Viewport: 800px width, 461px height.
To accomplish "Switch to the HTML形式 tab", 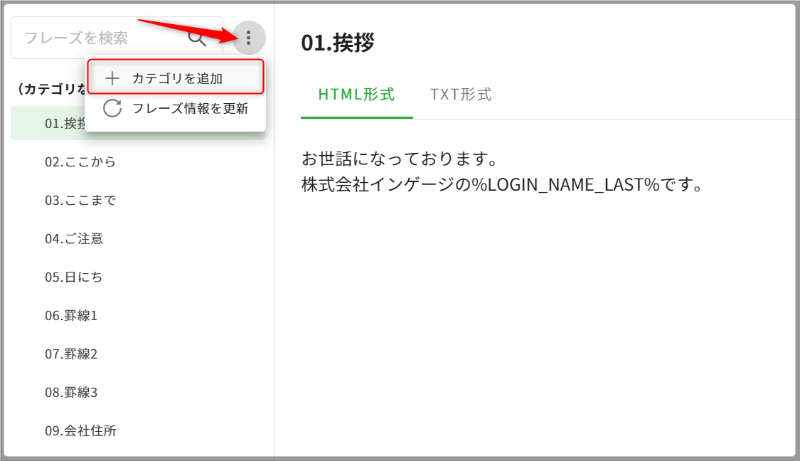I will tap(356, 95).
